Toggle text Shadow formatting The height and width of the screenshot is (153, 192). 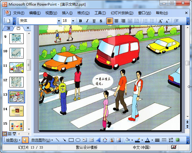(x=101, y=21)
